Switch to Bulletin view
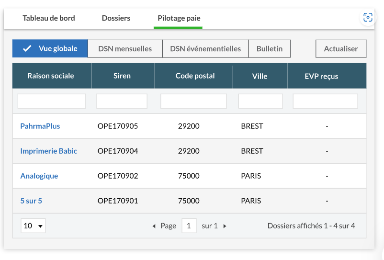Screen dimensions: 384x260 270,49
